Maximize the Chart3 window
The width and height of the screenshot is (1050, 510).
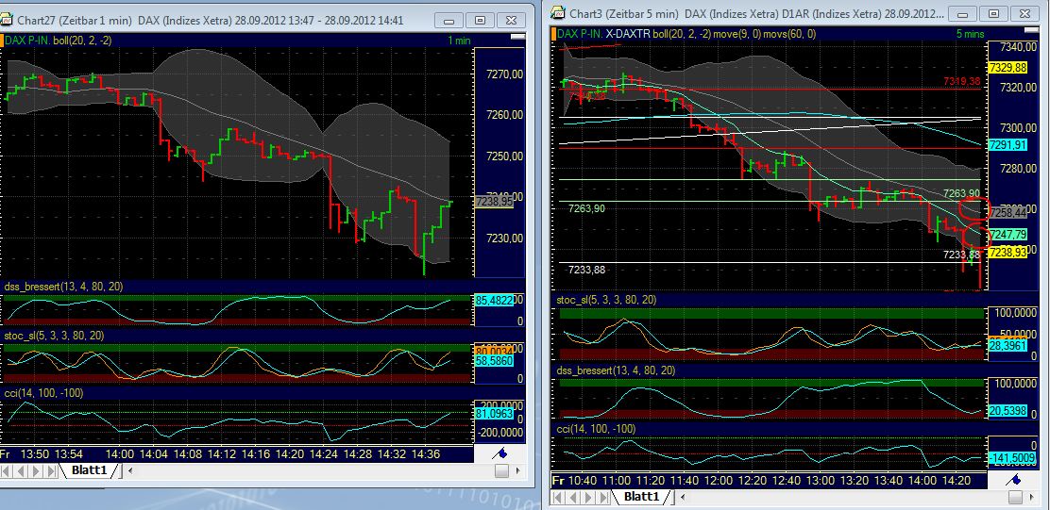click(993, 13)
